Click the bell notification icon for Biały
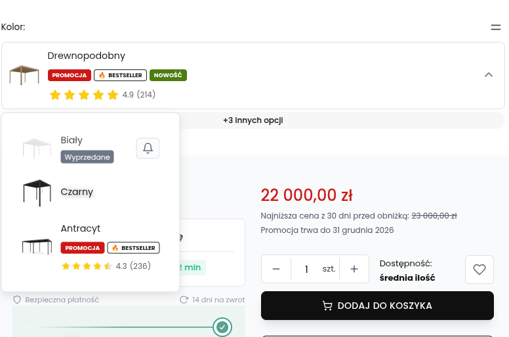509x337 pixels. click(148, 149)
